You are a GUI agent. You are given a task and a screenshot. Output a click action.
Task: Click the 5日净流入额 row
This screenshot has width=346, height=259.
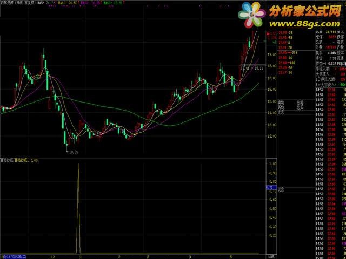(x=330, y=79)
